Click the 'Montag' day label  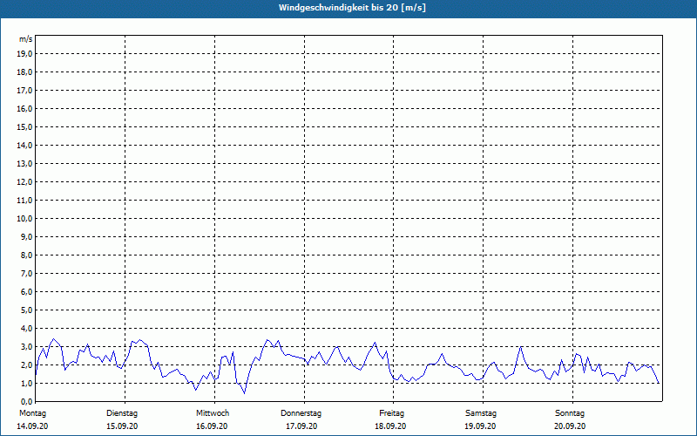(32, 413)
